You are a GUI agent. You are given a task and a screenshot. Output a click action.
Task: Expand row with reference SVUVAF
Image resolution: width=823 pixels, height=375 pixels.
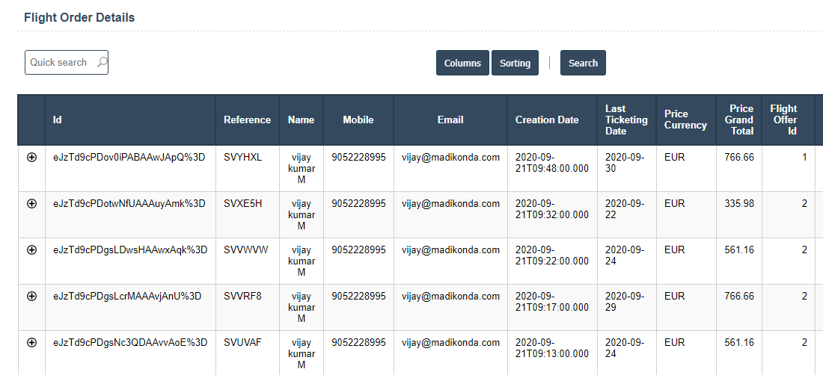coord(31,342)
